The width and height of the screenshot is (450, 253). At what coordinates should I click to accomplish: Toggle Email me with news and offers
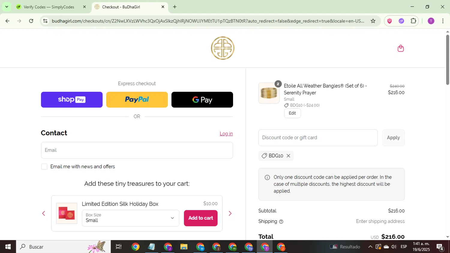coord(44,167)
